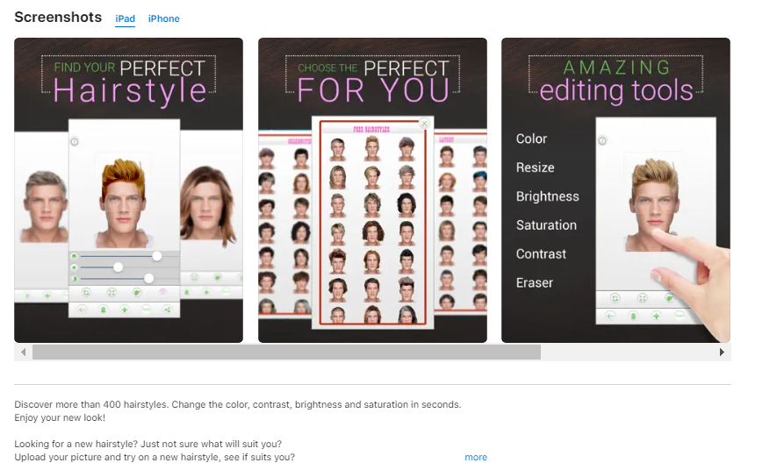Click the green leaf icon in first screenshot

tap(137, 293)
